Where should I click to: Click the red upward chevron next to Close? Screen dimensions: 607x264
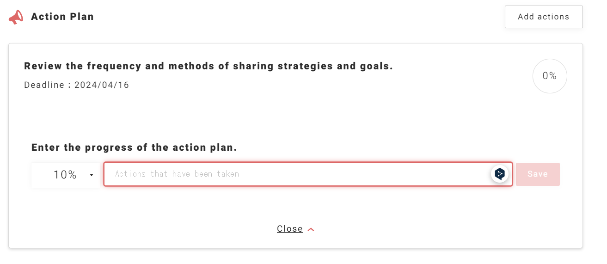[x=311, y=229]
